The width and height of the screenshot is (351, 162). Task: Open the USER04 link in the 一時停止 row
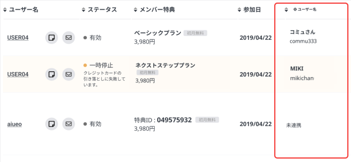[18, 74]
